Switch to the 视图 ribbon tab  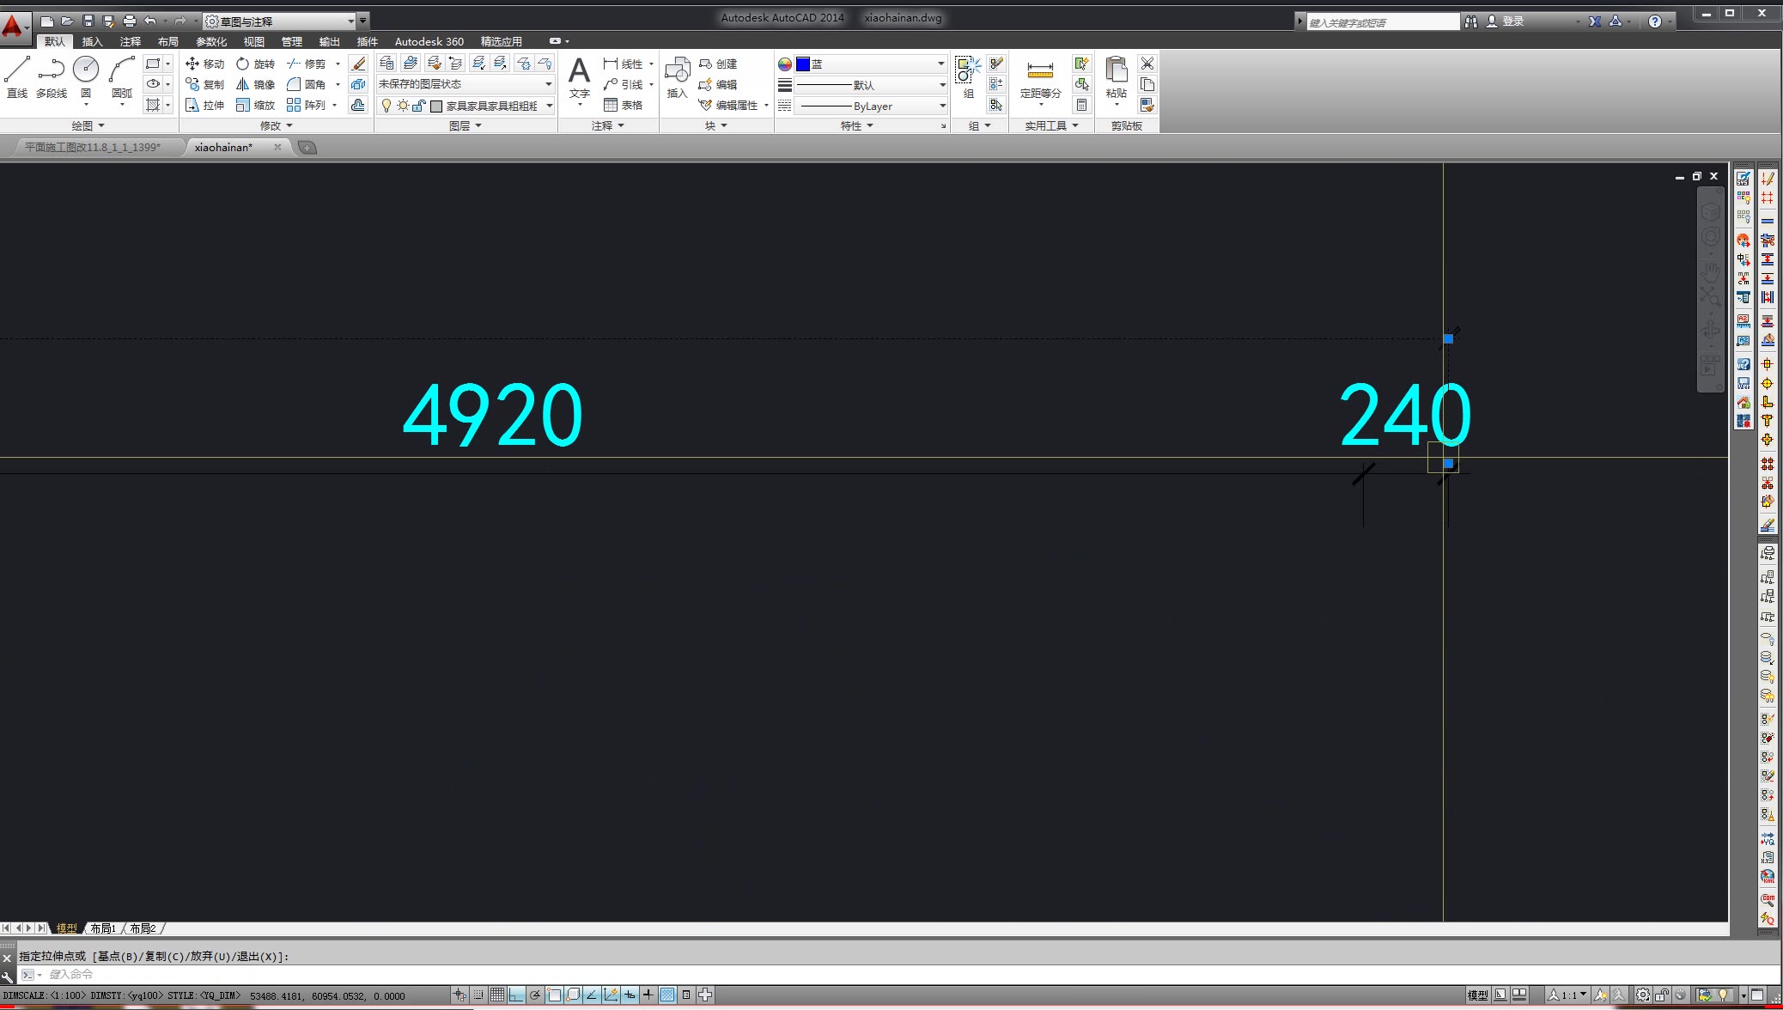[x=253, y=41]
